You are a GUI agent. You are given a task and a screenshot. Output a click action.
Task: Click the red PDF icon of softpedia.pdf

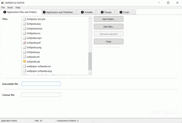[24, 43]
